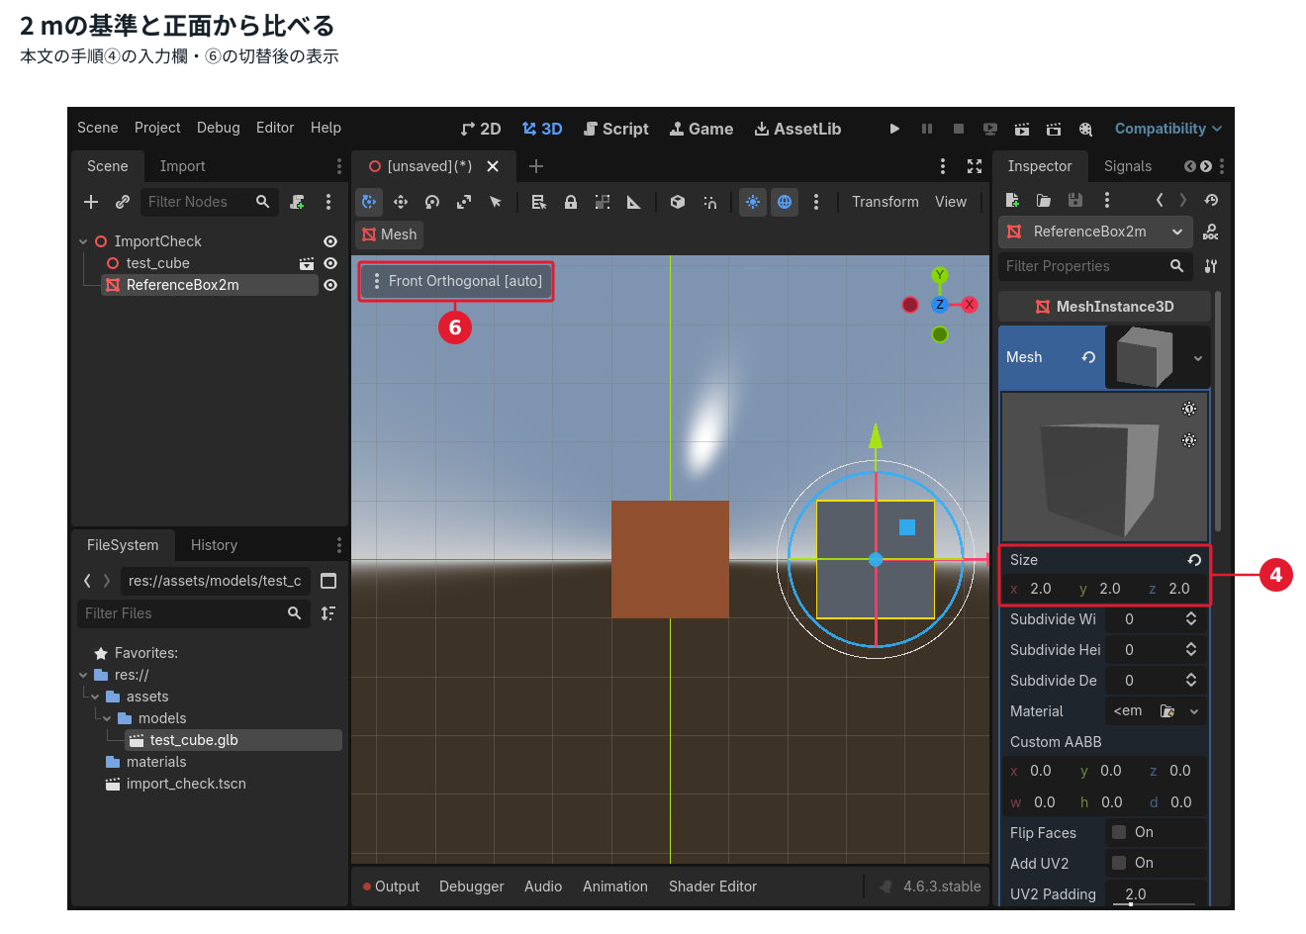Image resolution: width=1306 pixels, height=934 pixels.
Task: Open the AssetLib workspace
Action: click(797, 129)
